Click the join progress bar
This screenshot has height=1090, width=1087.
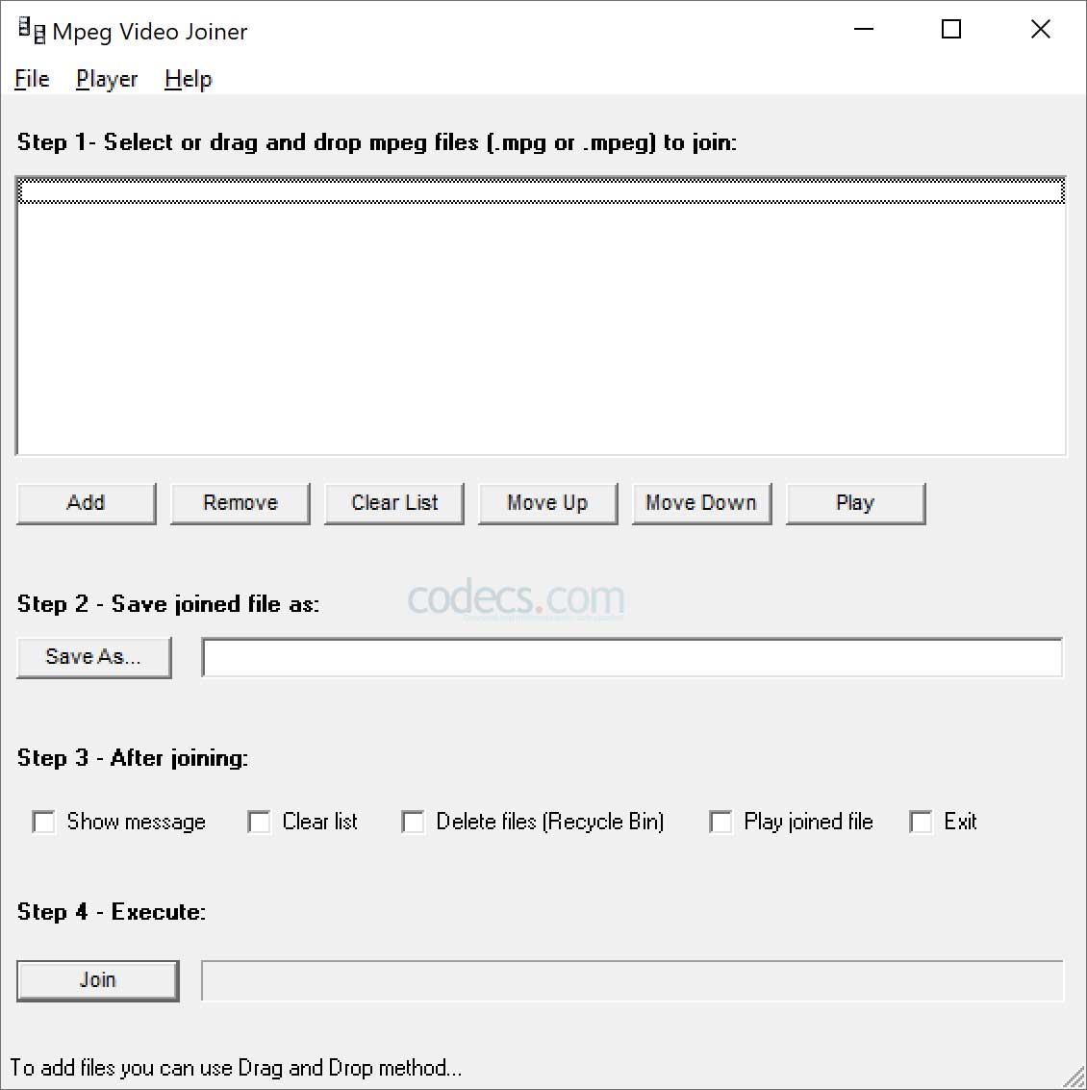click(632, 980)
